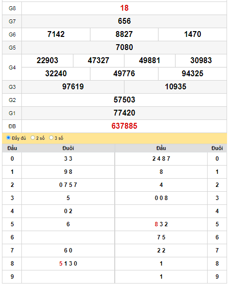This screenshot has height=285, width=229.
Task: Click the G5 number 7080
Action: click(x=124, y=47)
